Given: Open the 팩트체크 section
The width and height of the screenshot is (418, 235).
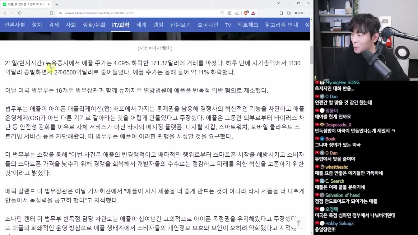Looking at the screenshot, I should pyautogui.click(x=248, y=25).
